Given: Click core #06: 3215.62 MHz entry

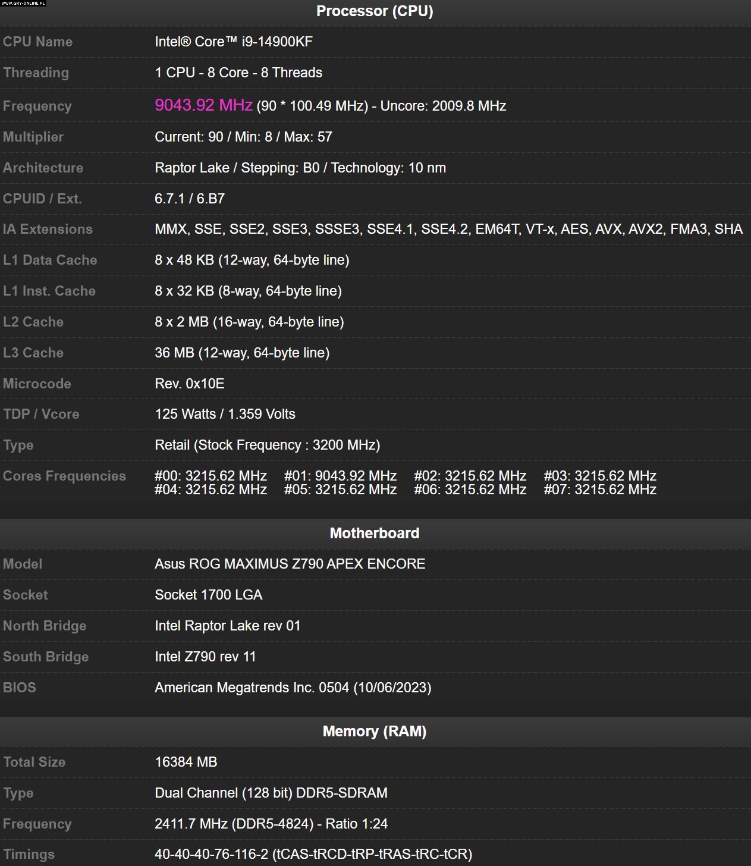Looking at the screenshot, I should coord(470,490).
